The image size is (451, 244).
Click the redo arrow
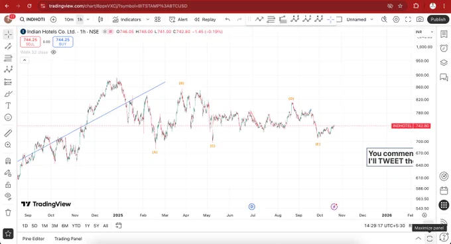(239, 19)
